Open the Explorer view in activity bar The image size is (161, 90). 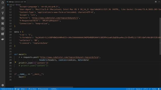(3, 2)
